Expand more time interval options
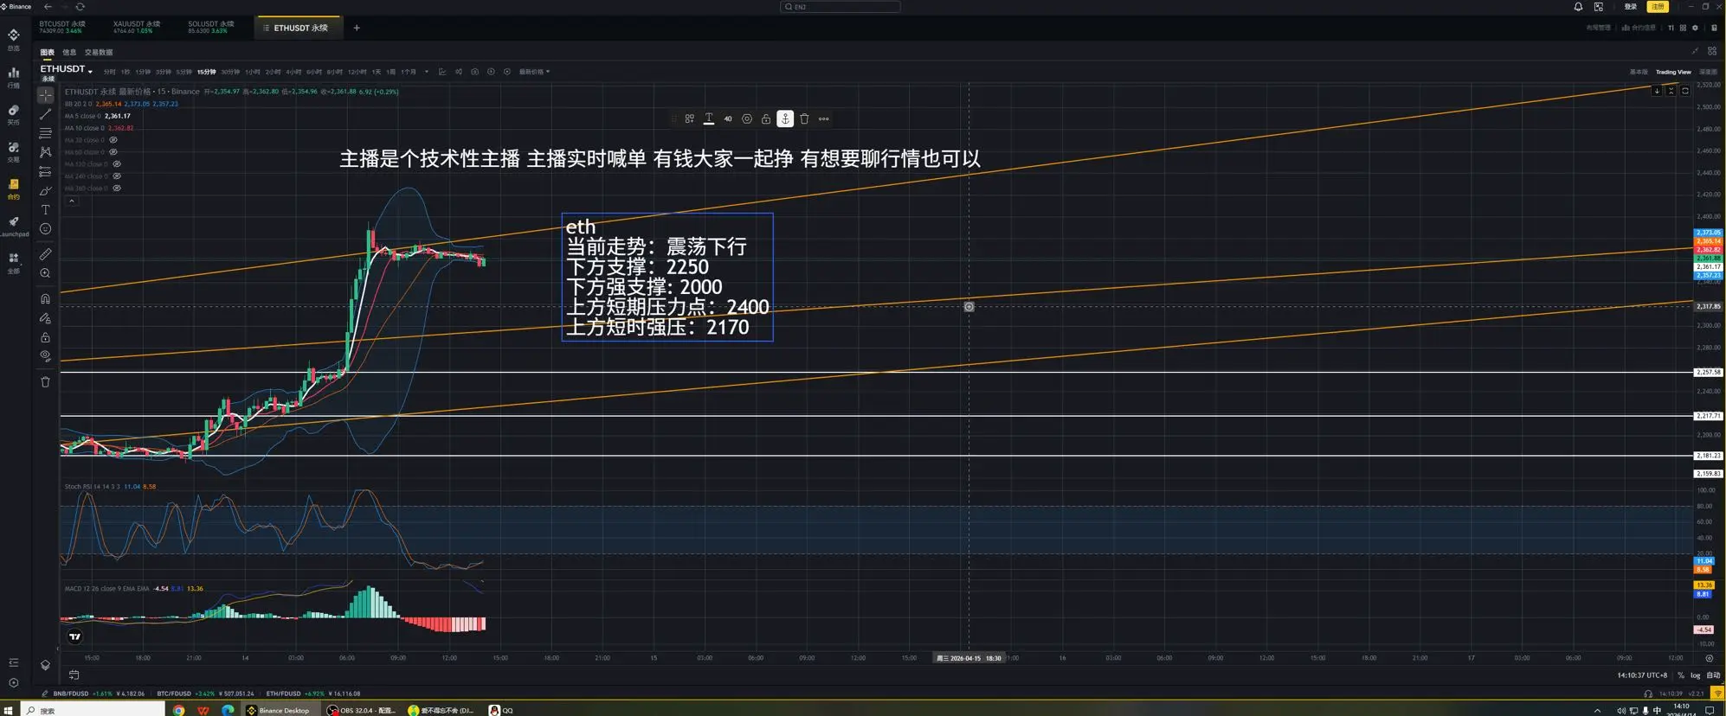1726x716 pixels. (427, 72)
